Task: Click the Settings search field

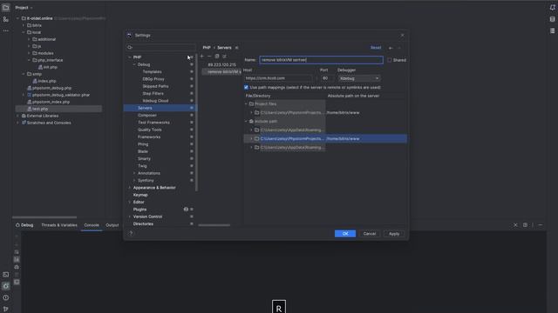Action: point(160,47)
